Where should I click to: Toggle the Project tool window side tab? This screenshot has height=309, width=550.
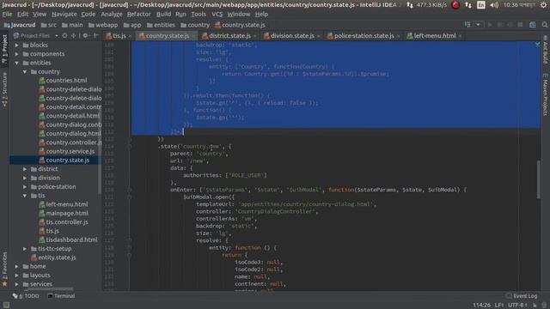[x=4, y=48]
